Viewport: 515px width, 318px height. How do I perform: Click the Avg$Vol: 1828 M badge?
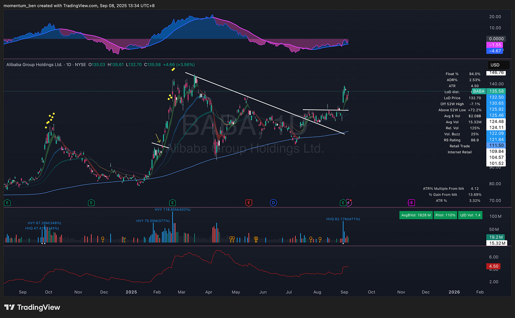[x=416, y=215]
